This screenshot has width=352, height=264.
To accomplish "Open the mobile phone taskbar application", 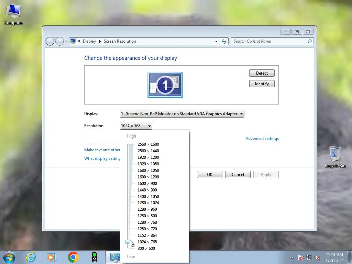I will (x=94, y=257).
